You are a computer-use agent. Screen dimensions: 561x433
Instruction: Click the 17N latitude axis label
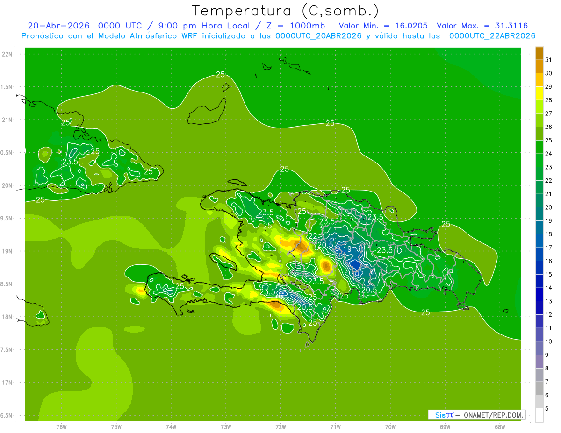(x=7, y=383)
